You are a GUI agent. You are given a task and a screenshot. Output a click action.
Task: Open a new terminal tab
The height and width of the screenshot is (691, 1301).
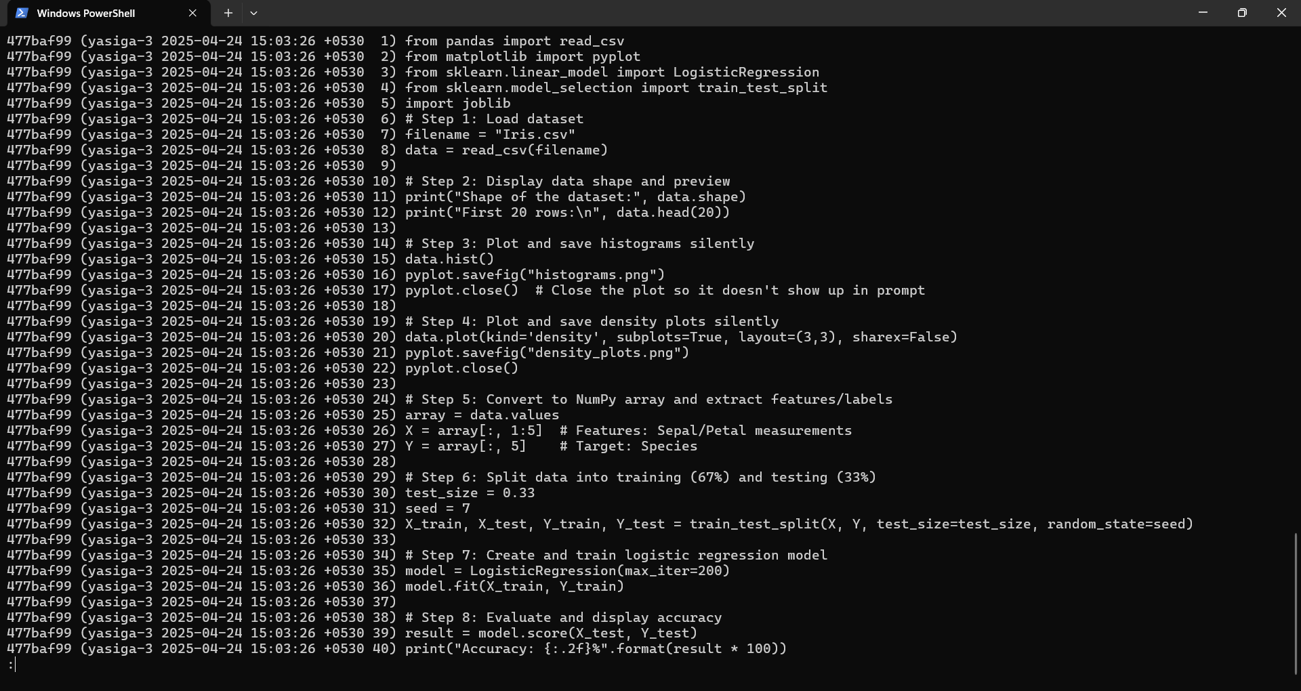point(228,13)
